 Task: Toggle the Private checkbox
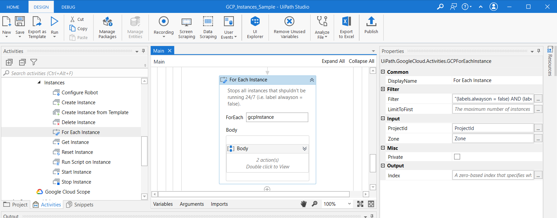[x=457, y=157]
